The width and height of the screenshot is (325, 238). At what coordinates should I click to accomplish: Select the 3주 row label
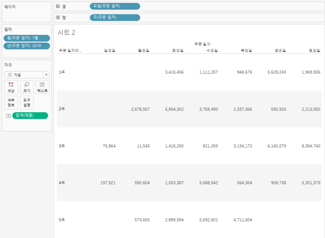click(x=62, y=146)
